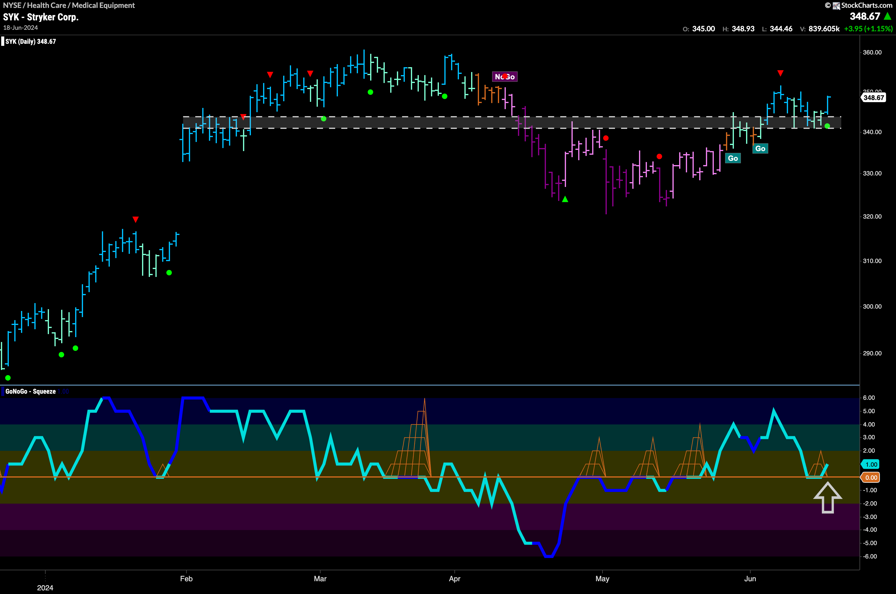Viewport: 896px width, 594px height.
Task: Click the +3.95 (+1.15%) change text
Action: pyautogui.click(x=868, y=29)
